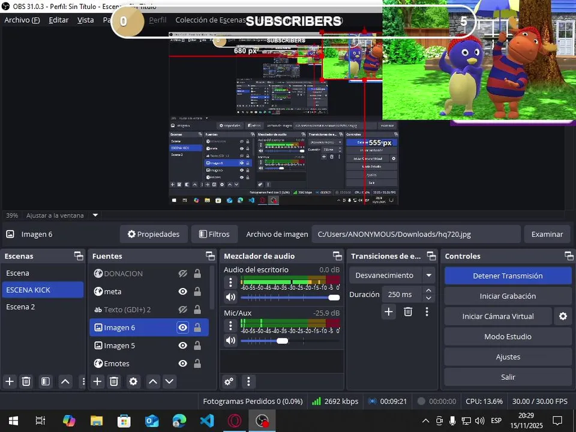Show the Texto (GDI+) 2 source
The image size is (576, 432).
point(182,310)
